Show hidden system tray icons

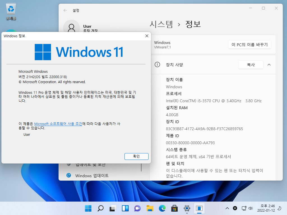(227, 208)
